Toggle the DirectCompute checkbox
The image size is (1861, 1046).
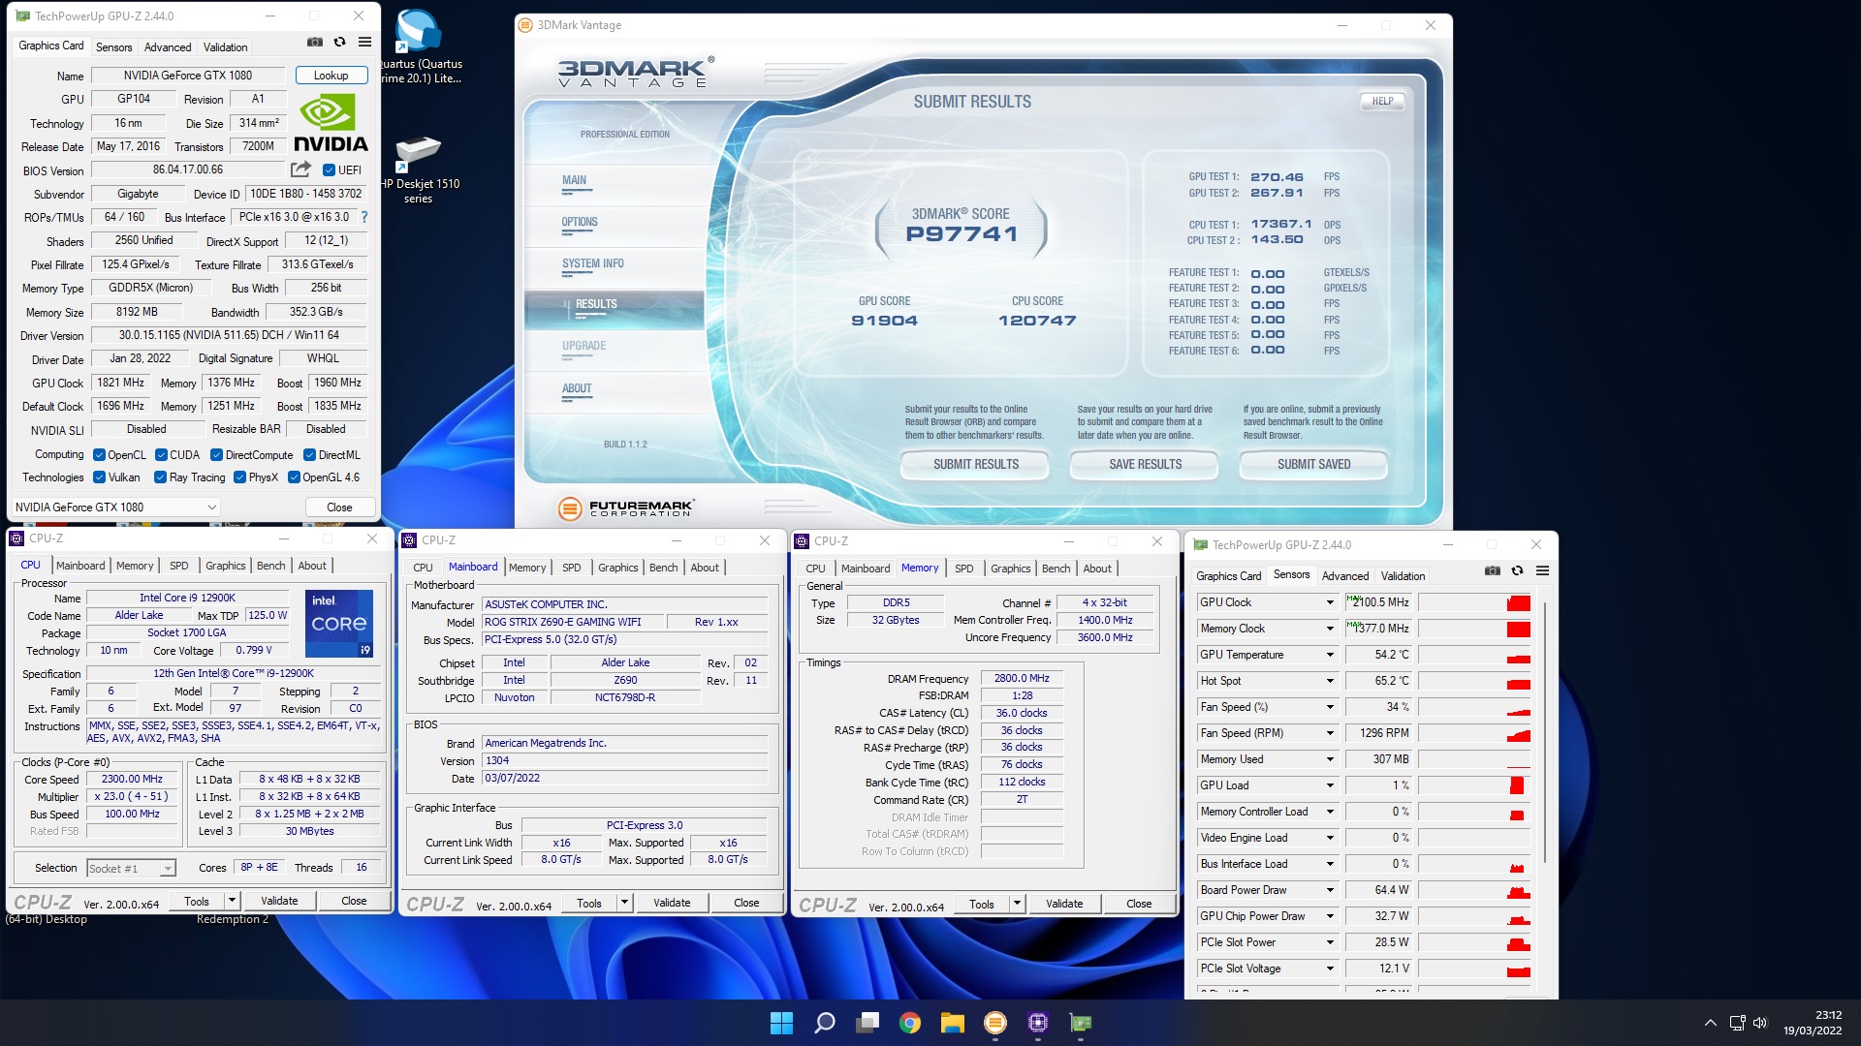coord(217,455)
